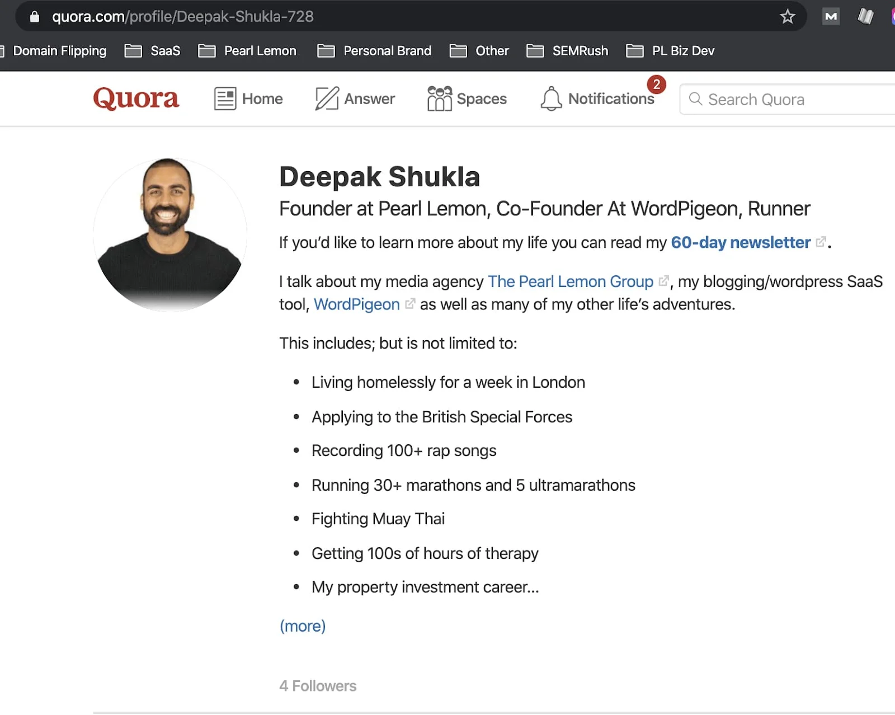Click 'Recording 100+ rap songs'
This screenshot has height=715, width=895.
(404, 450)
